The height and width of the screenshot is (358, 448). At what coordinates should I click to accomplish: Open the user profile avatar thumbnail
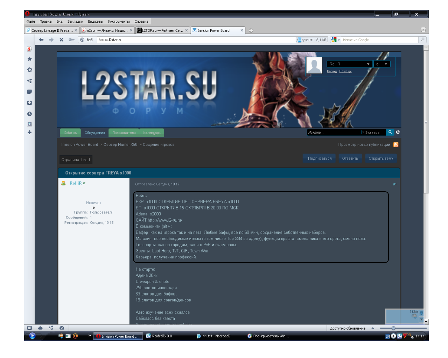[314, 65]
